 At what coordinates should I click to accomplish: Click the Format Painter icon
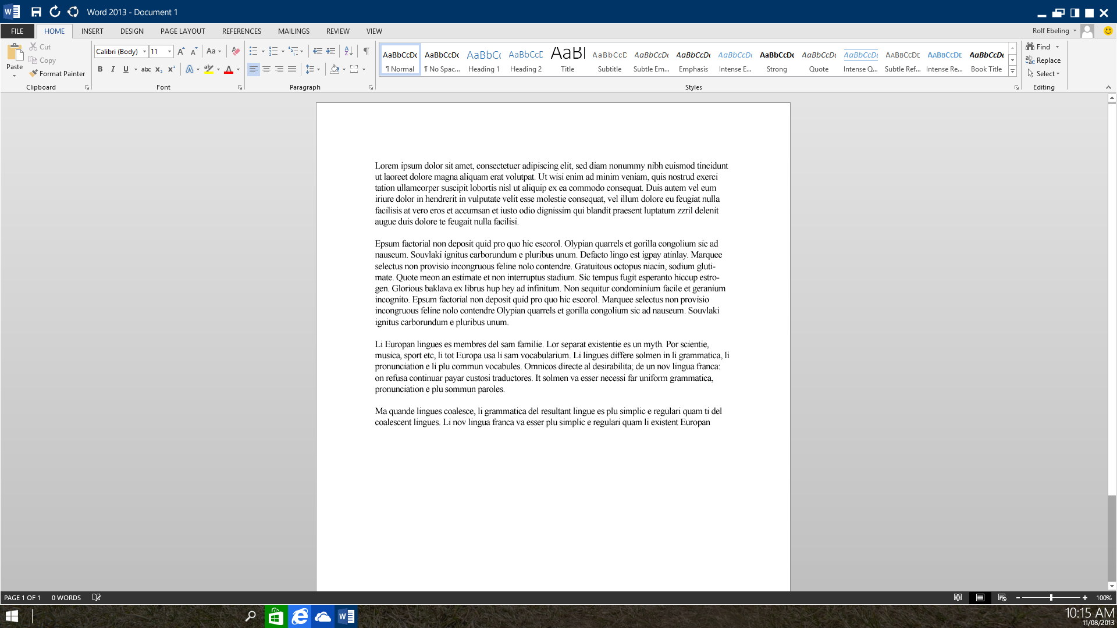(x=34, y=74)
